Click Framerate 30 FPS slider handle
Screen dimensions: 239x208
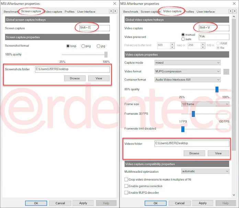(193, 114)
